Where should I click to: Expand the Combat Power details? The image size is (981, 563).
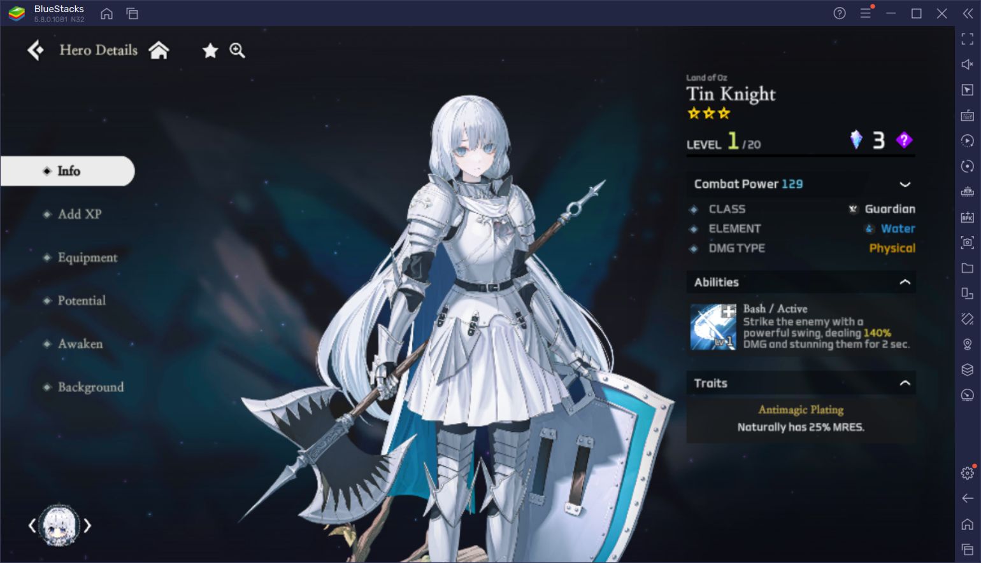point(905,184)
